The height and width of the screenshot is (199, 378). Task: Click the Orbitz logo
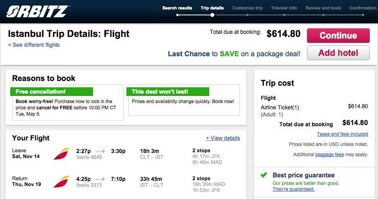click(x=38, y=11)
